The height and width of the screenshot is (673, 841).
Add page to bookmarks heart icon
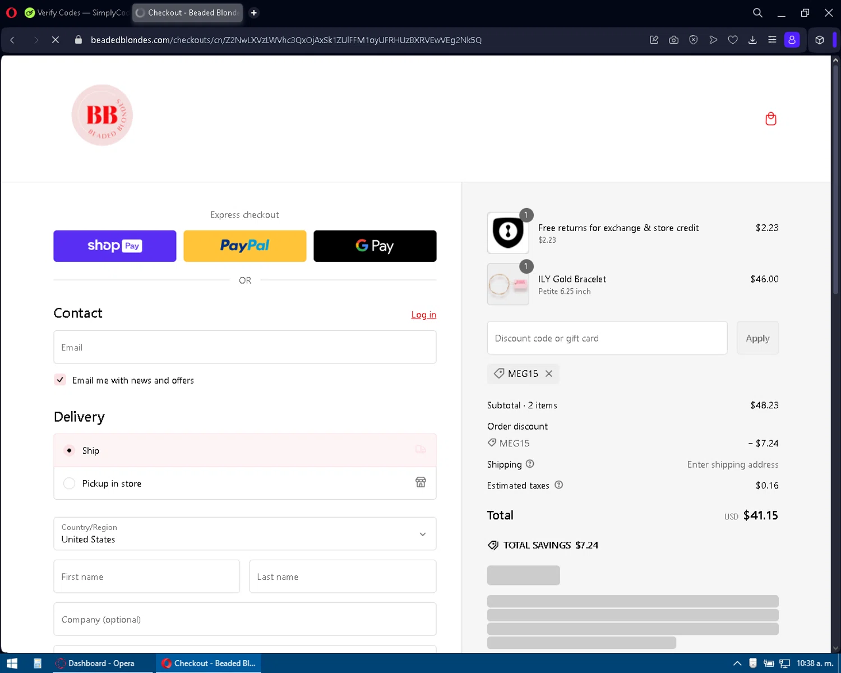[x=733, y=40]
